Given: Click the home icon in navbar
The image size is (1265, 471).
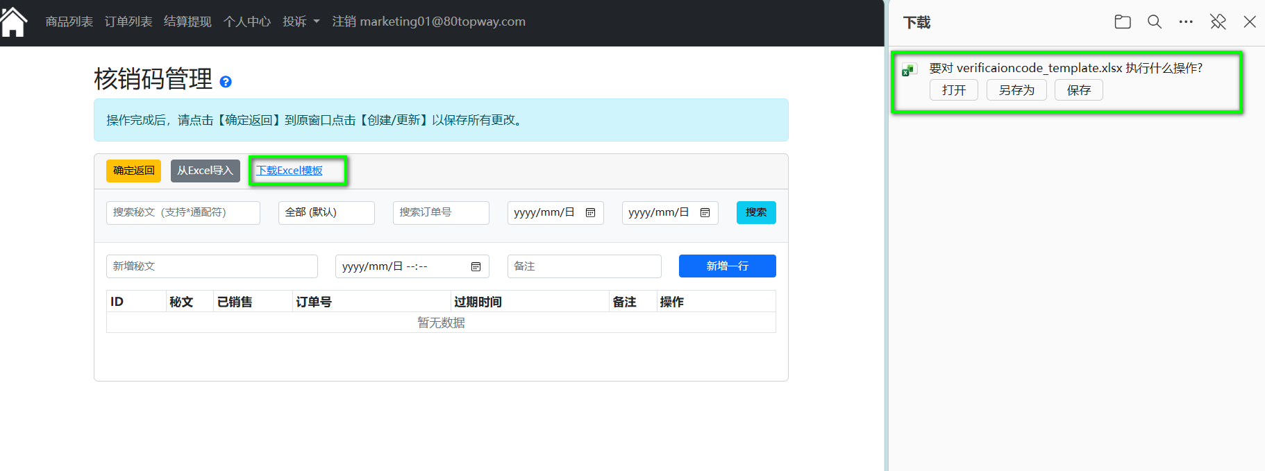Looking at the screenshot, I should [x=14, y=22].
